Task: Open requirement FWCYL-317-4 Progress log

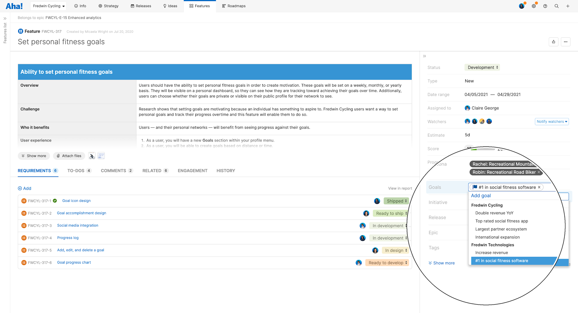Action: tap(68, 238)
